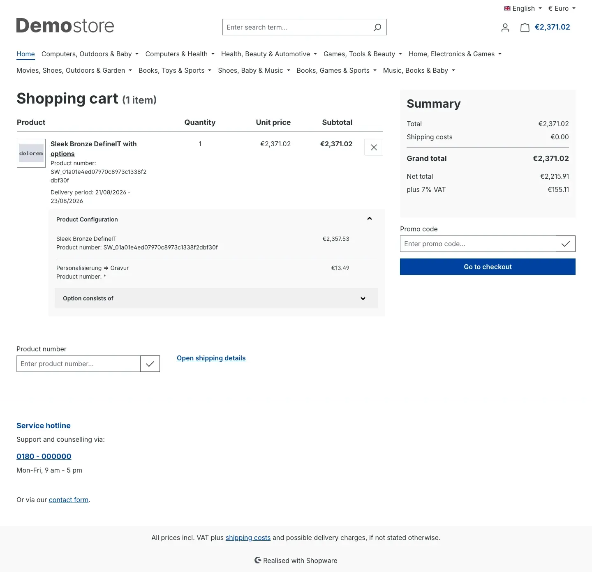
Task: Open the Euro currency dropdown
Action: (562, 8)
